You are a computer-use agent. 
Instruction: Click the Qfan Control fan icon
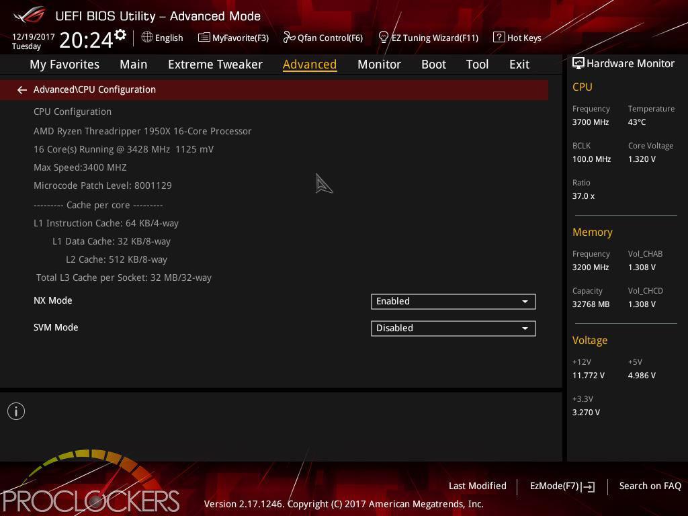[289, 38]
